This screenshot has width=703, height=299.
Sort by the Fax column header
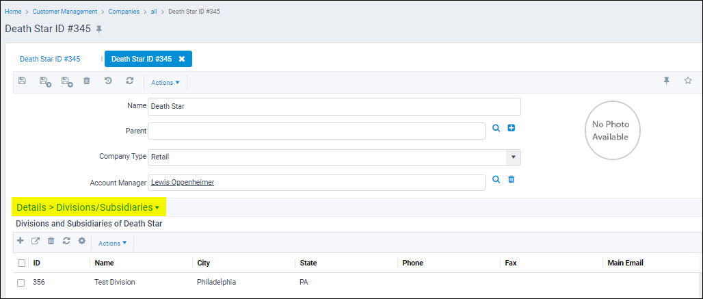pyautogui.click(x=511, y=263)
